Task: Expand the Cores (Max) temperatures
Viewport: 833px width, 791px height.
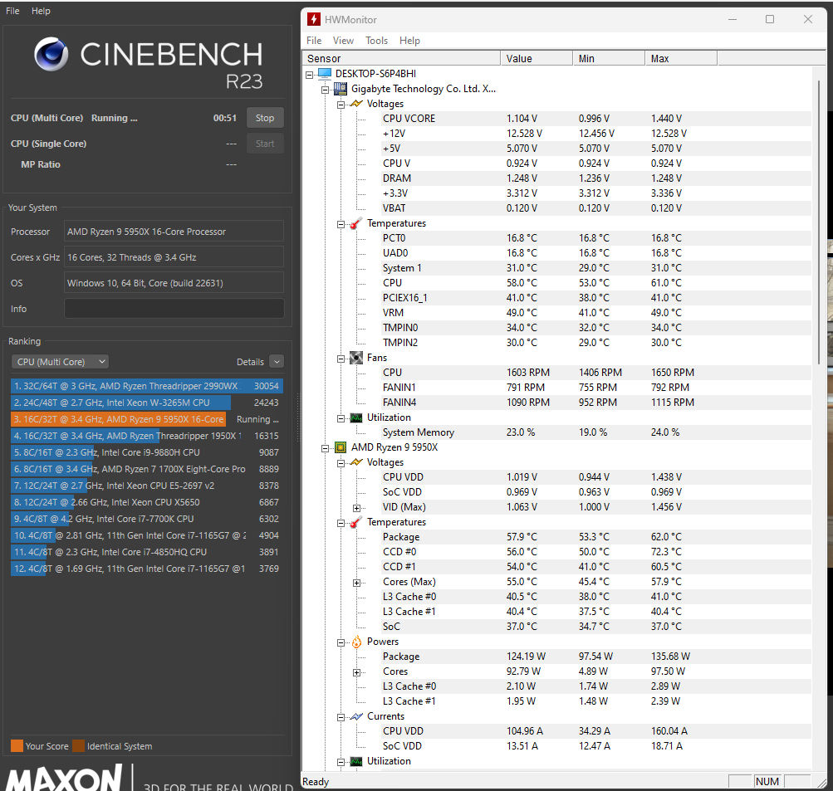Action: (x=356, y=583)
